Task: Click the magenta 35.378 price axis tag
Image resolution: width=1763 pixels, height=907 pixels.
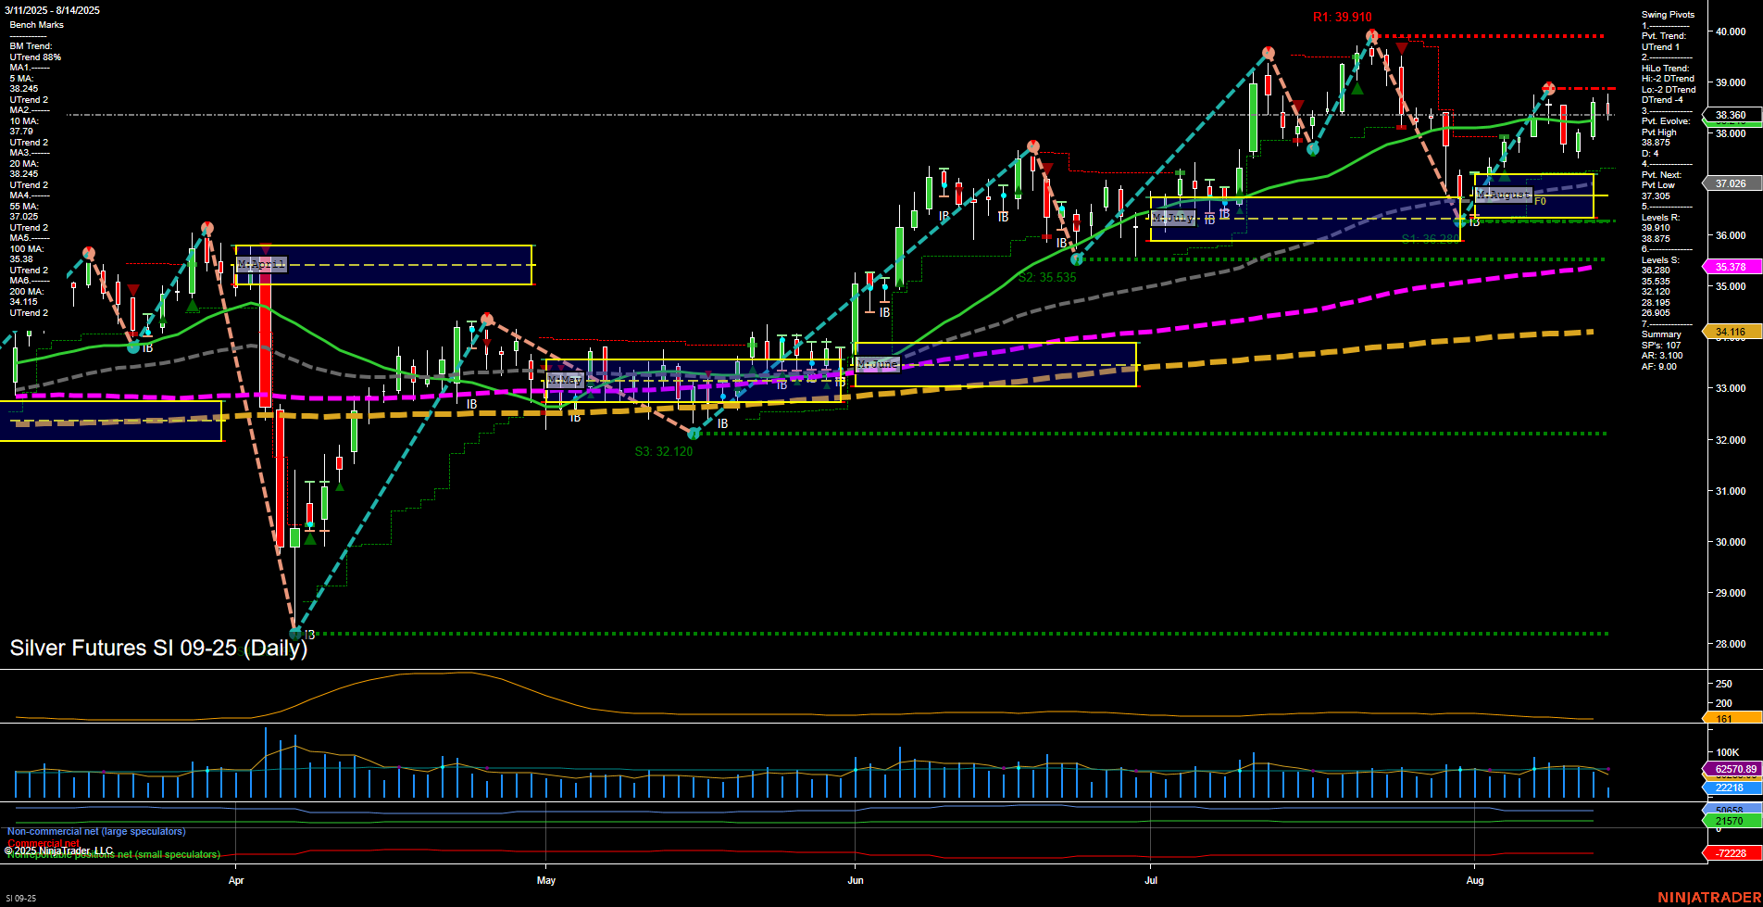Action: 1731,266
